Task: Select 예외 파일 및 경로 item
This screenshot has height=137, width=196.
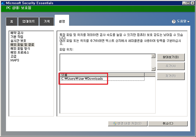Action: (x=22, y=45)
